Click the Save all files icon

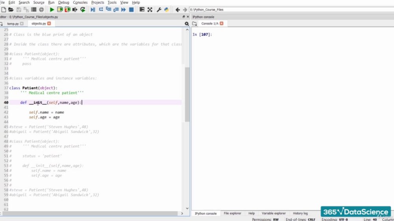[x=26, y=9]
